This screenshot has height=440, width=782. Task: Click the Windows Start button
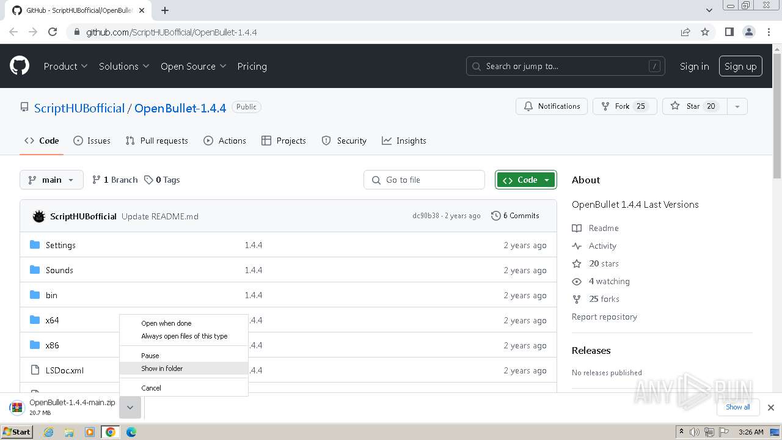pyautogui.click(x=17, y=432)
